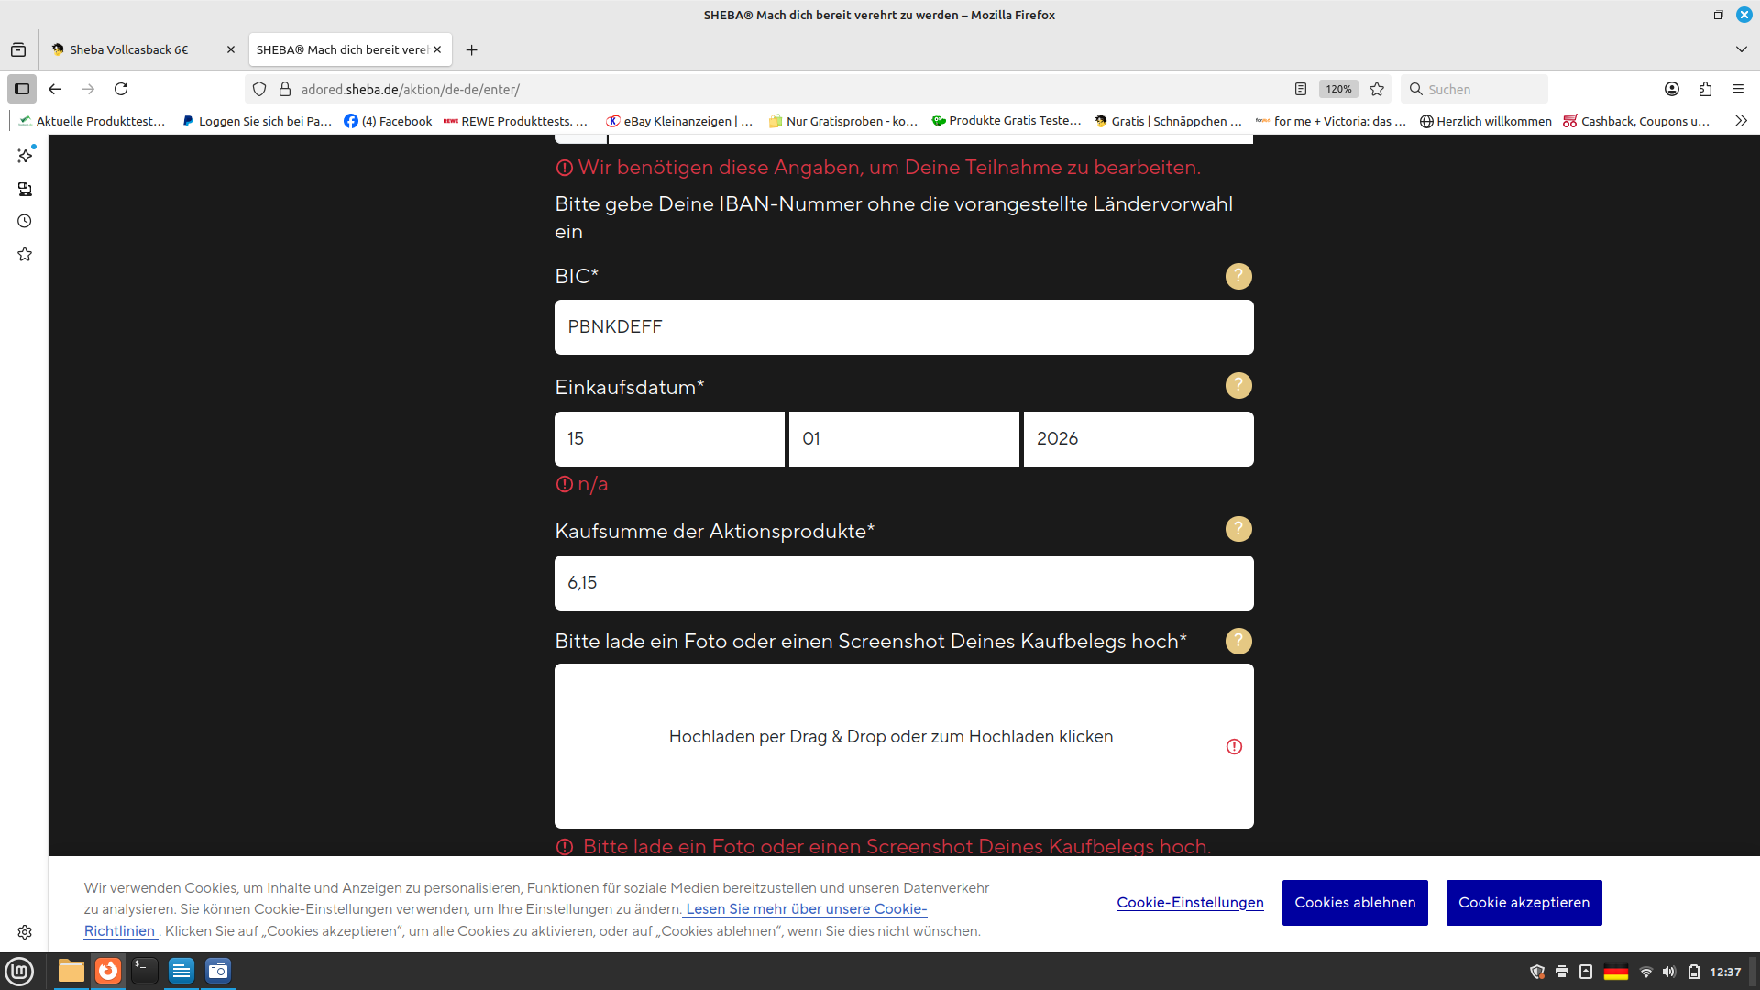
Task: Click the BIC help question mark icon
Action: (1237, 276)
